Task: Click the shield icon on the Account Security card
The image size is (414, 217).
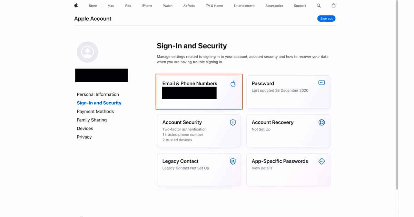Action: [x=233, y=122]
